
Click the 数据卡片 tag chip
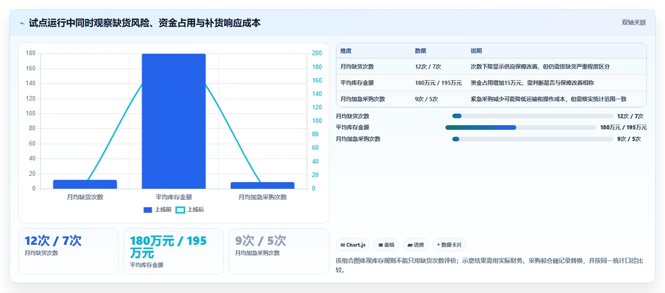pos(449,245)
